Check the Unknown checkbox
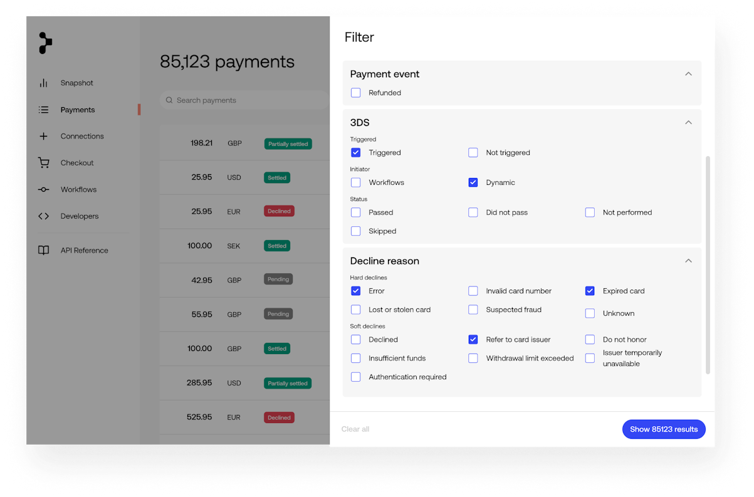 click(590, 313)
